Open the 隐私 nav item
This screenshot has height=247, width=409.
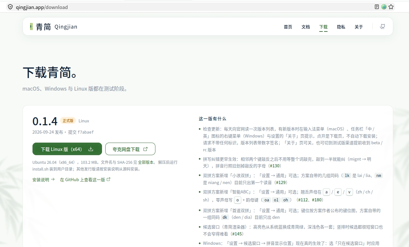point(341,27)
